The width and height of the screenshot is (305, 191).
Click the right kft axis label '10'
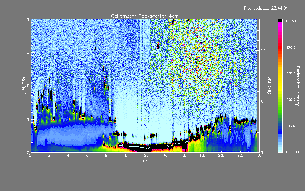click(x=263, y=51)
